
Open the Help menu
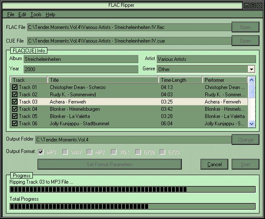point(50,14)
